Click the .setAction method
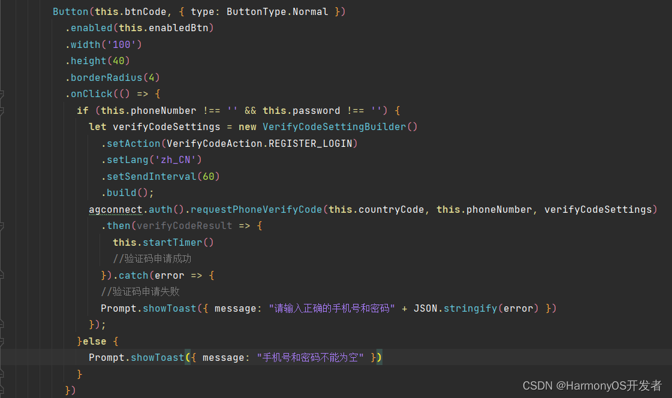Screen dimensions: 672x398 (x=131, y=143)
